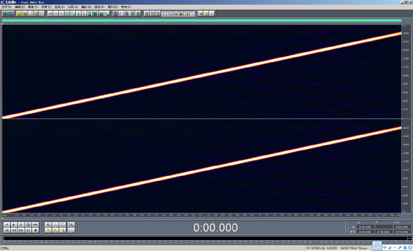Open the 查看(V) View menu

tap(33, 7)
